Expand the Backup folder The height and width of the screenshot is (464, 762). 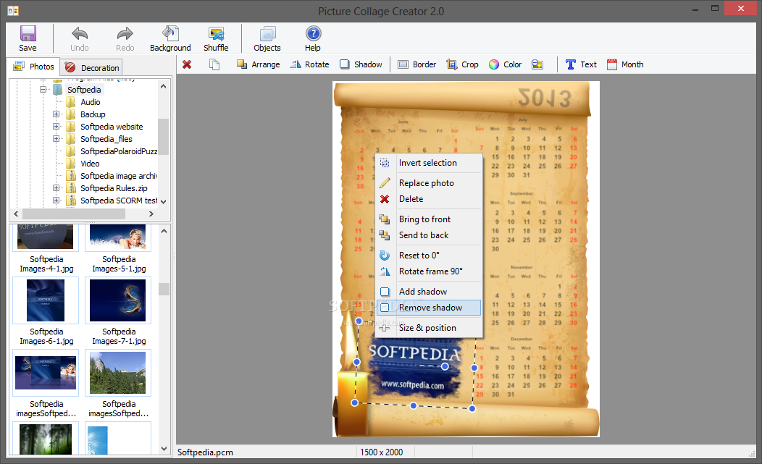pyautogui.click(x=56, y=114)
